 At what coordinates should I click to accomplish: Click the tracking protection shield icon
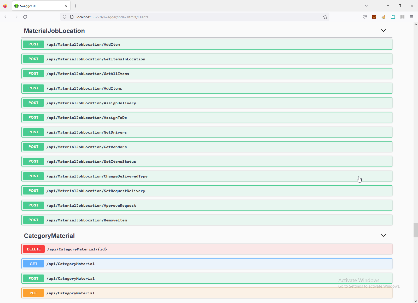point(65,17)
